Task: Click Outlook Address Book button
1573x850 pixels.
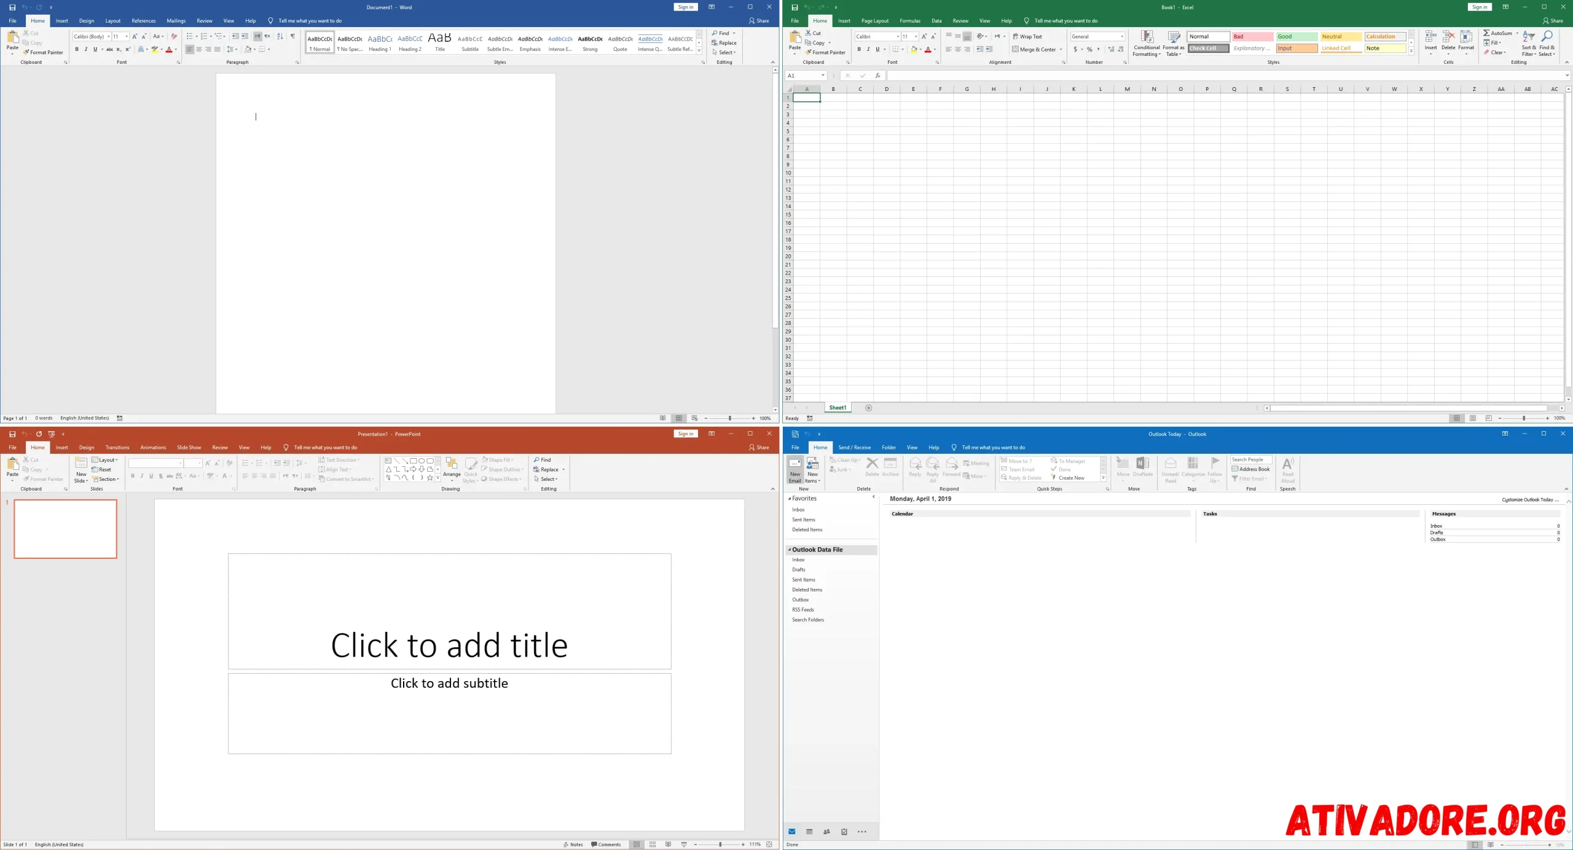Action: coord(1251,469)
